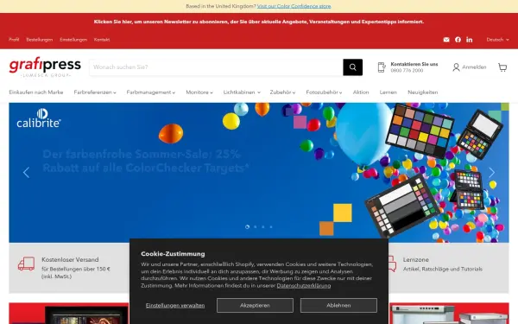Select the fourth carousel dot
The image size is (518, 324).
271,226
